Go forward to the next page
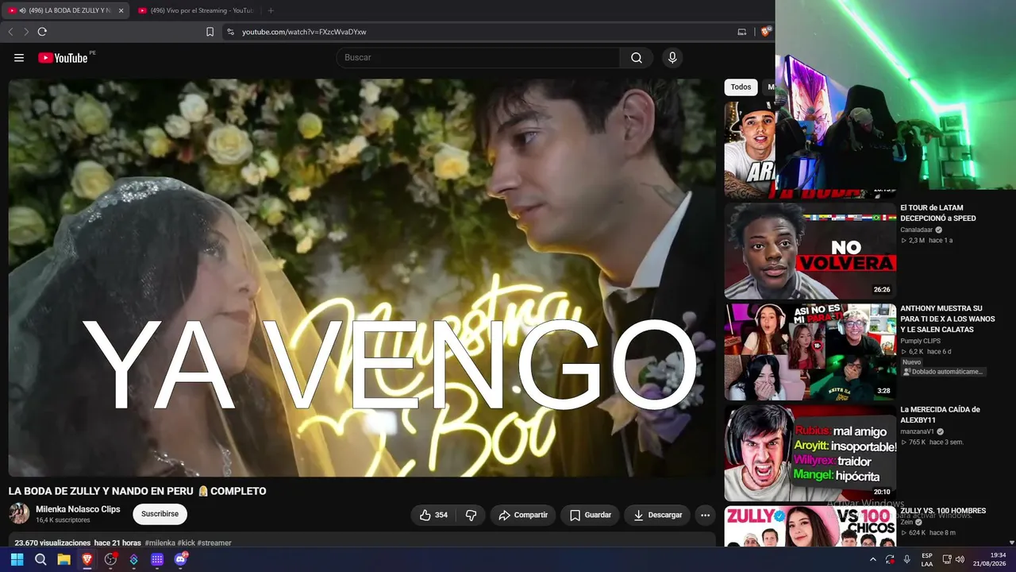1016x572 pixels. pos(25,32)
